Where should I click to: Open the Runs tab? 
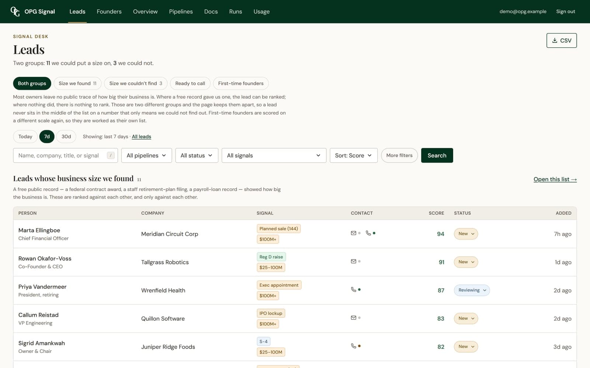pos(236,11)
